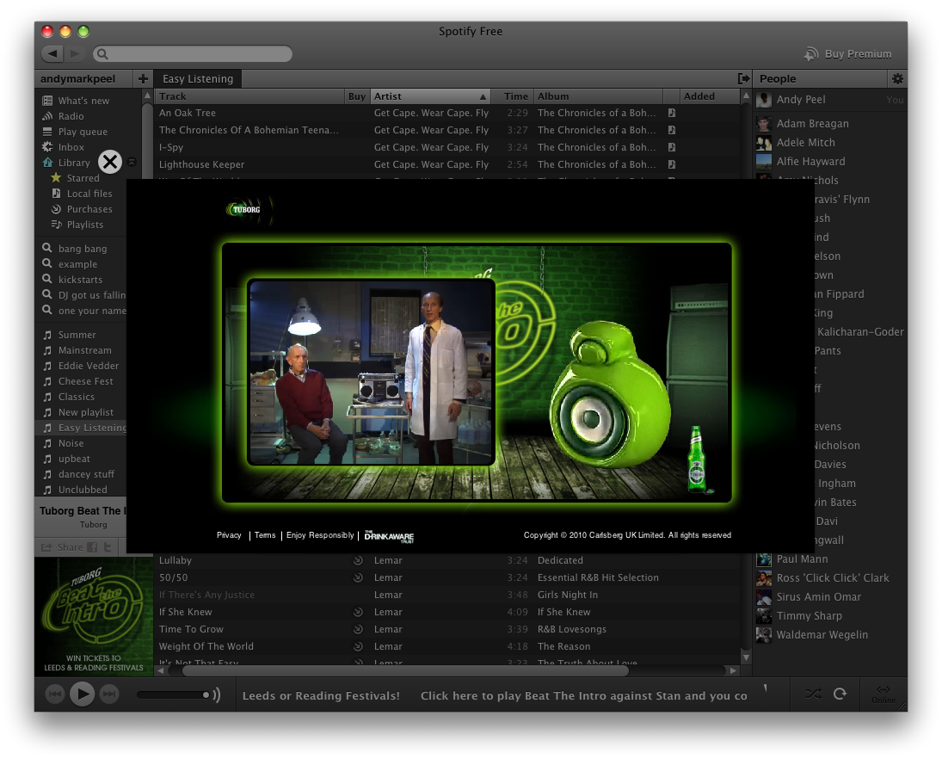Screen dimensions: 942x759
Task: Sort by the Album column header
Action: pos(599,96)
